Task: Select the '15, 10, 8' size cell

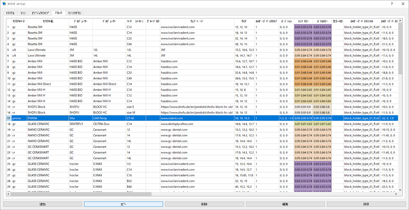Action: click(244, 90)
